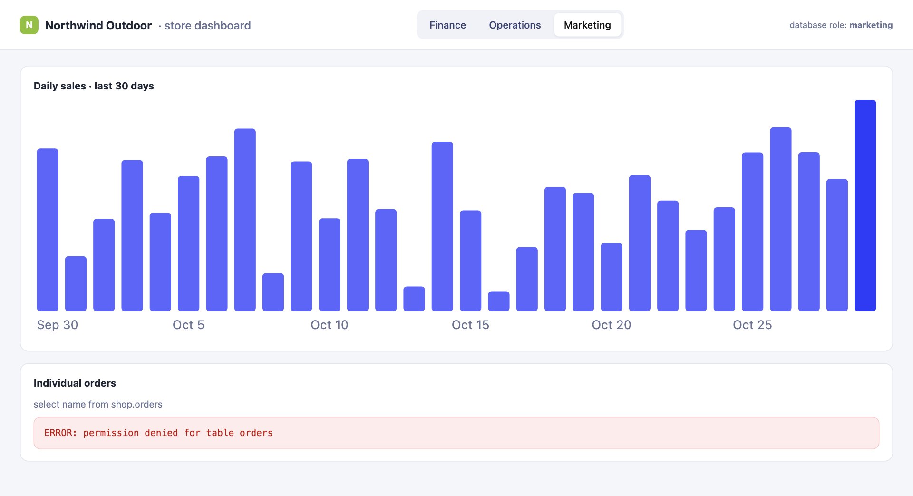The width and height of the screenshot is (913, 496).
Task: Click the 'select name from shop.orders' query text
Action: coord(98,404)
